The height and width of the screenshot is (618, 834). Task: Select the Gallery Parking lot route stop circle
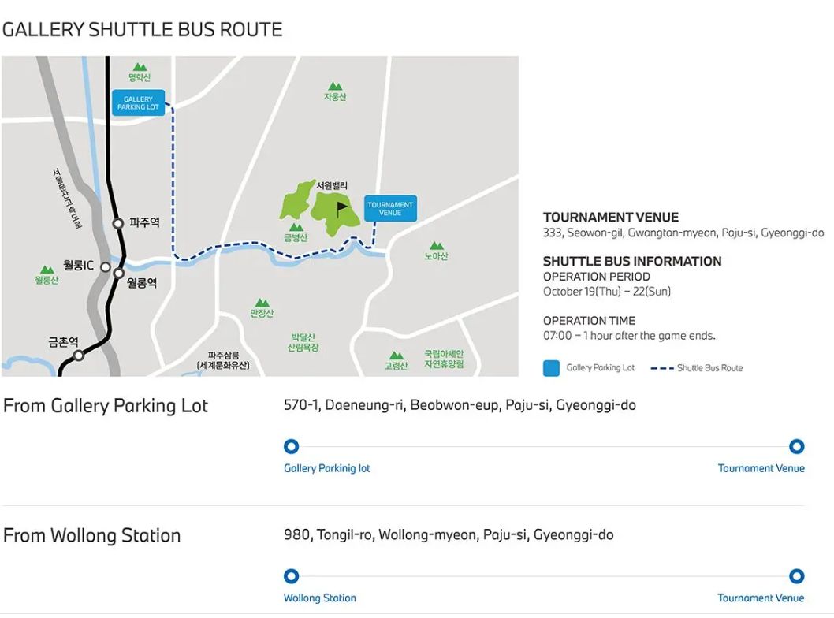coord(291,446)
